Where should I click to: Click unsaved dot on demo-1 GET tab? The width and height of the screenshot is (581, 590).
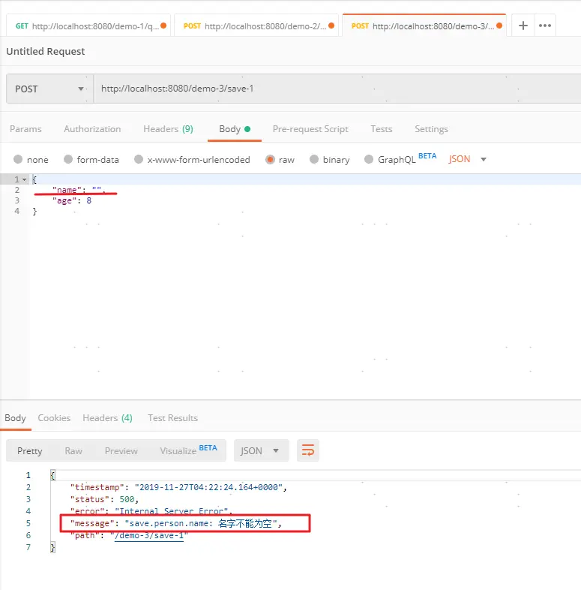point(163,26)
